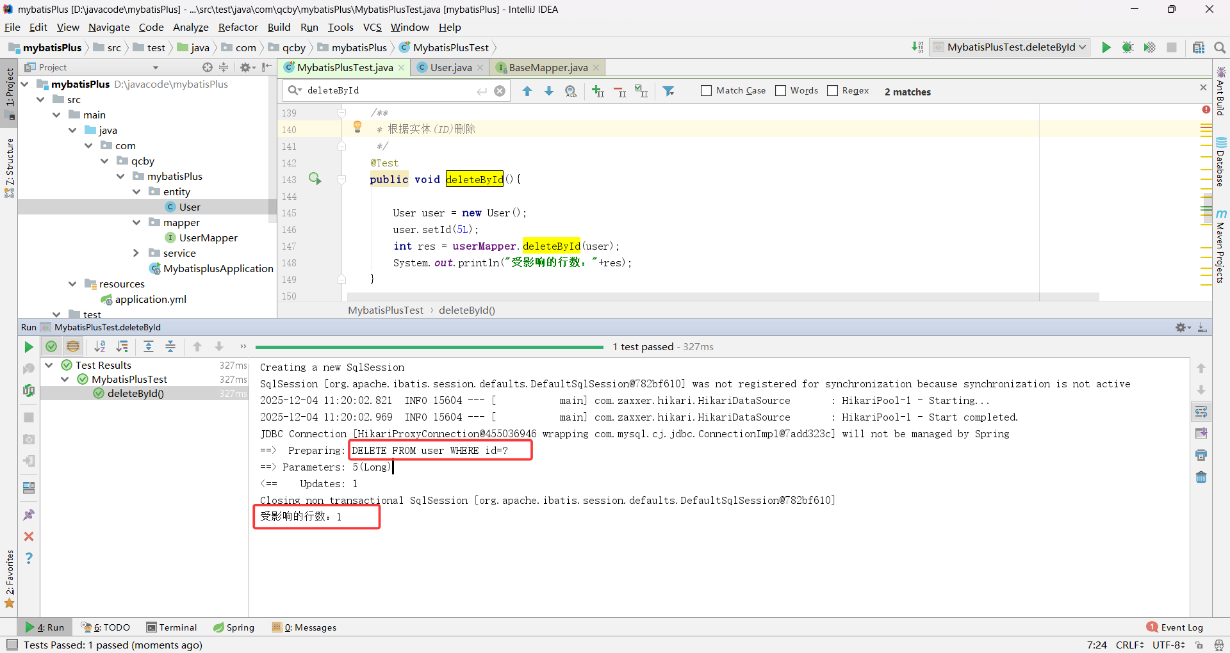The height and width of the screenshot is (653, 1230).
Task: Open the Terminal tool window tab
Action: pyautogui.click(x=172, y=627)
